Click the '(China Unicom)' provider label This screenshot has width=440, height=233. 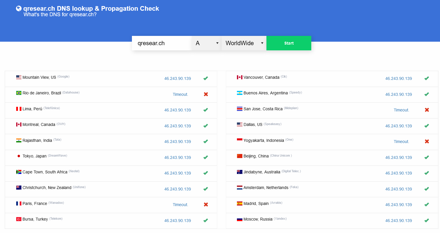click(x=281, y=155)
